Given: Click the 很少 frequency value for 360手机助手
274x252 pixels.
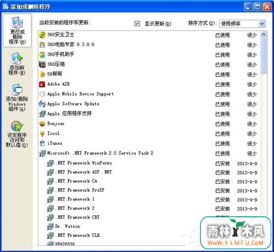Looking at the screenshot, I should tap(252, 55).
